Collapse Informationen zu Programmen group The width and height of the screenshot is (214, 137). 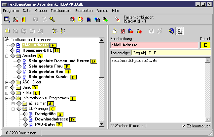tap(7, 98)
